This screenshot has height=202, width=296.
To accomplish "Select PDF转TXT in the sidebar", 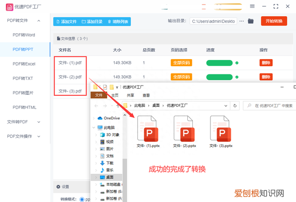I will [x=23, y=79].
